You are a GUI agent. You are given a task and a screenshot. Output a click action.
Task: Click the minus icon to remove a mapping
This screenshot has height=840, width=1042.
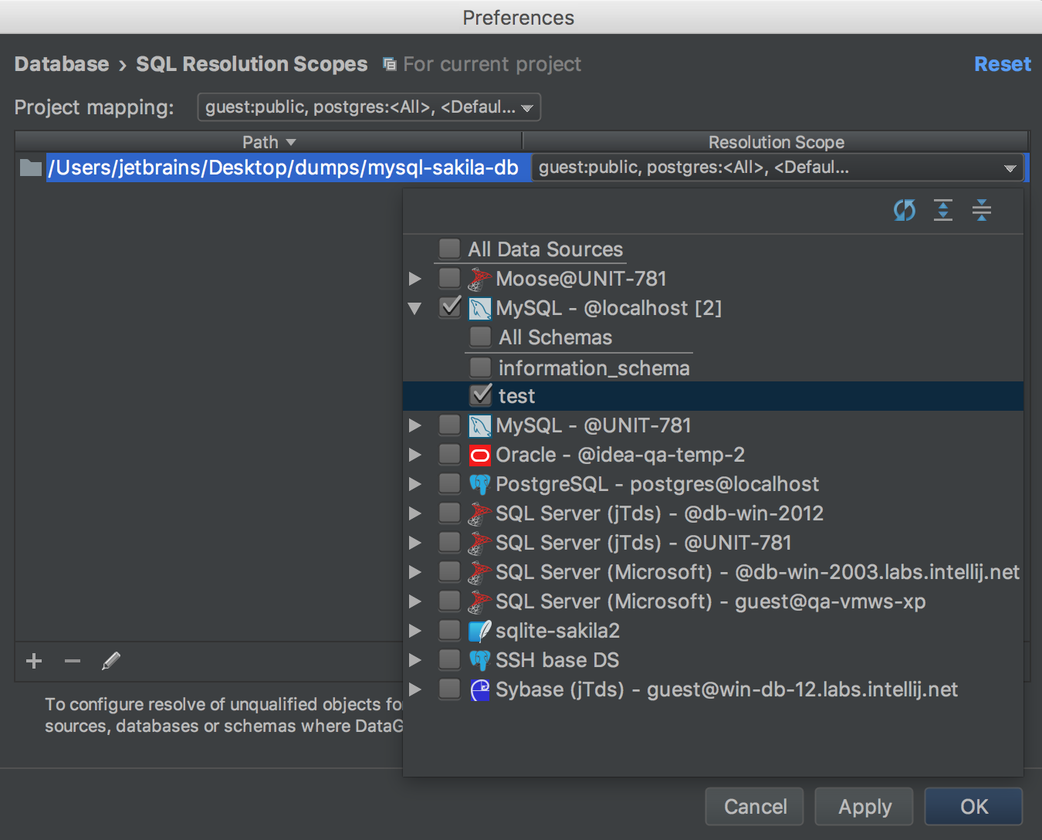click(73, 661)
